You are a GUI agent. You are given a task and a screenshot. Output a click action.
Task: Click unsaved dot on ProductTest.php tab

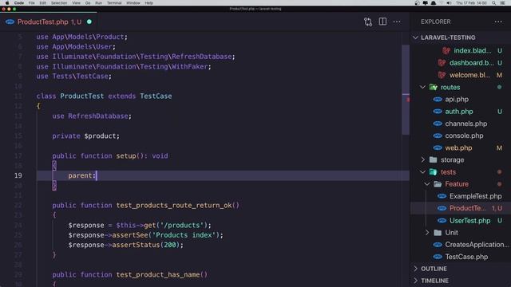[x=89, y=22]
